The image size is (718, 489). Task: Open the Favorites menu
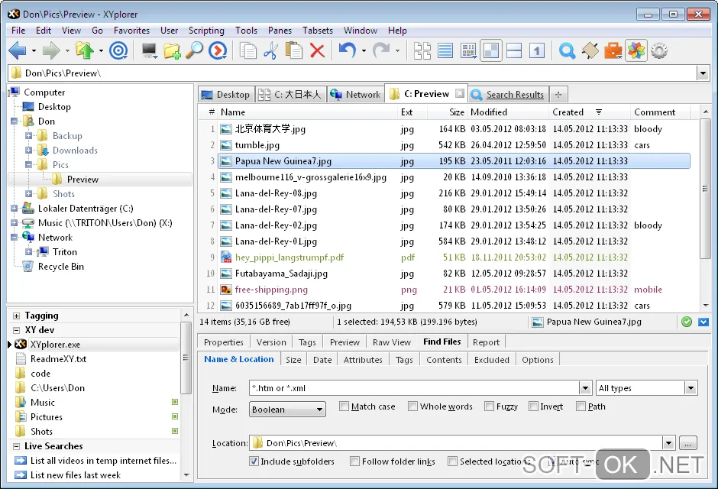pyautogui.click(x=131, y=31)
